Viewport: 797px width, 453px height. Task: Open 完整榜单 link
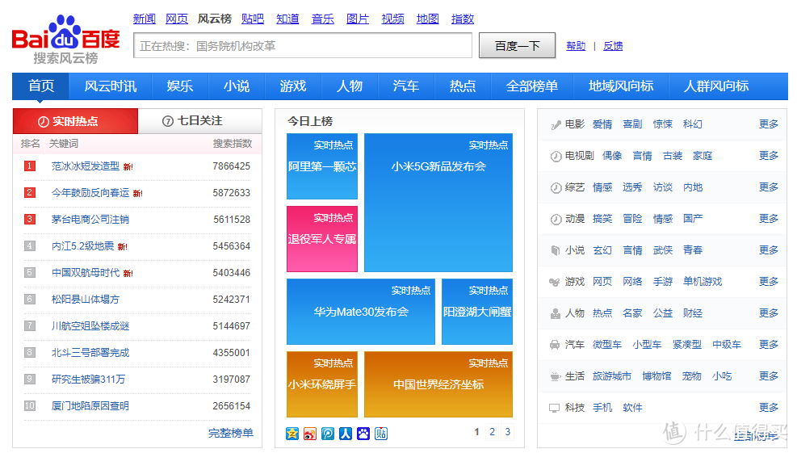click(x=231, y=433)
